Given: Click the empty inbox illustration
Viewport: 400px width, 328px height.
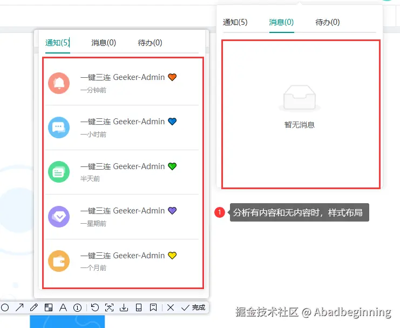Looking at the screenshot, I should pyautogui.click(x=300, y=98).
